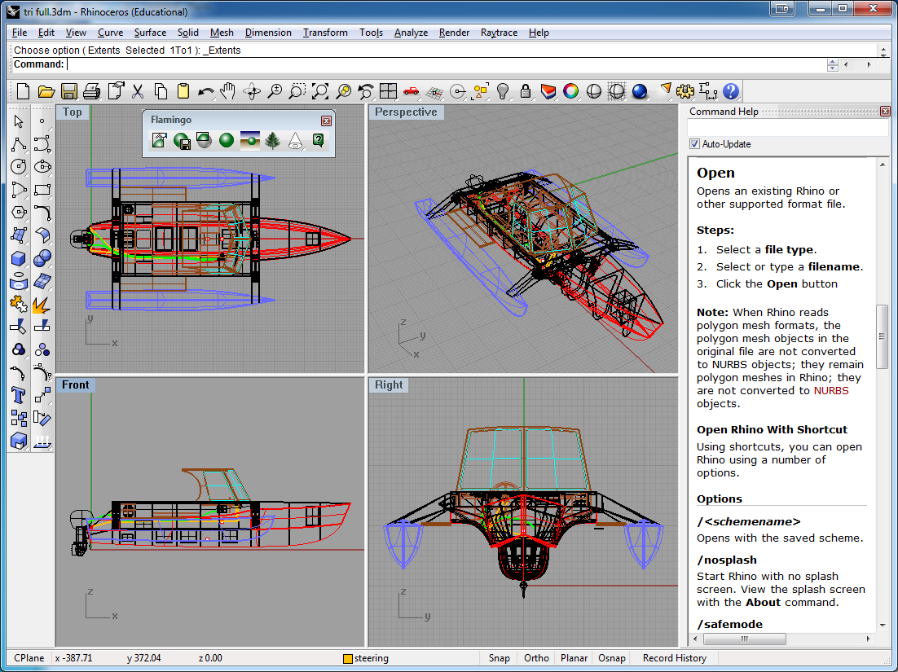898x672 pixels.
Task: Select the Box solid tool in sidebar
Action: 19,259
